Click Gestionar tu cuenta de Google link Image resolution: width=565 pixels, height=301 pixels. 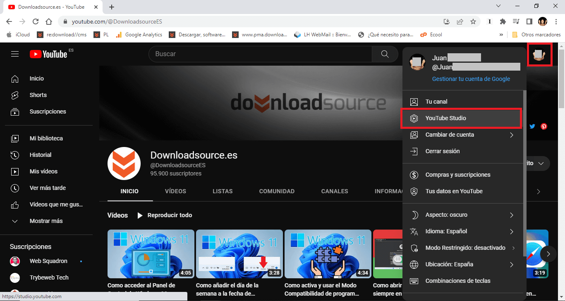(x=471, y=79)
